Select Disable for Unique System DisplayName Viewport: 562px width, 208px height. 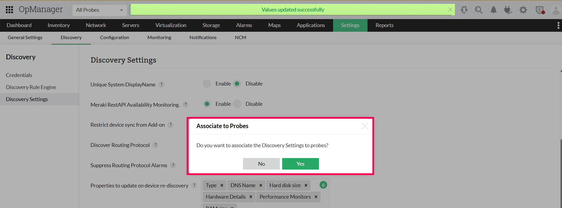coord(237,84)
